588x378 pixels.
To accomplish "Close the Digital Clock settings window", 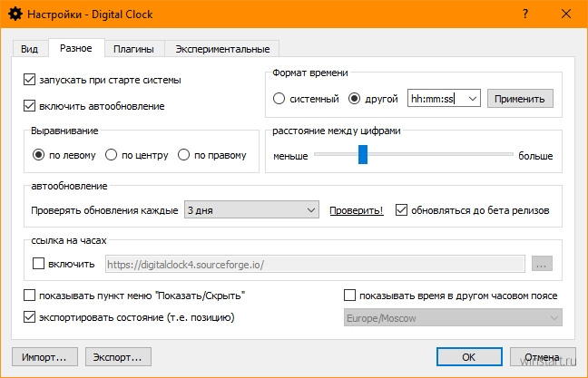I will [x=566, y=14].
